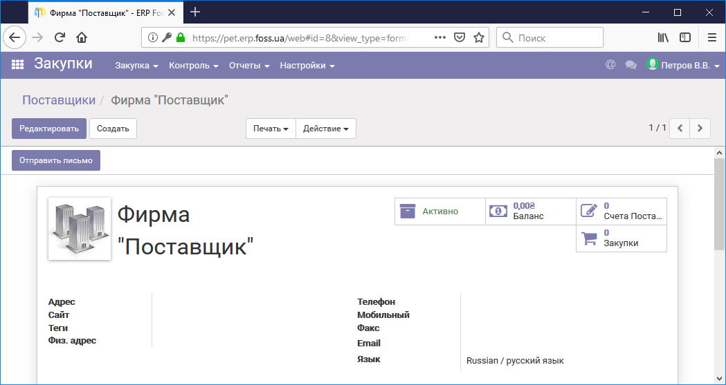Click the browser back arrow

click(x=15, y=38)
